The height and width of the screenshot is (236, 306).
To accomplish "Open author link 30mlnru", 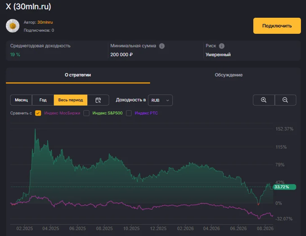I will 45,22.
